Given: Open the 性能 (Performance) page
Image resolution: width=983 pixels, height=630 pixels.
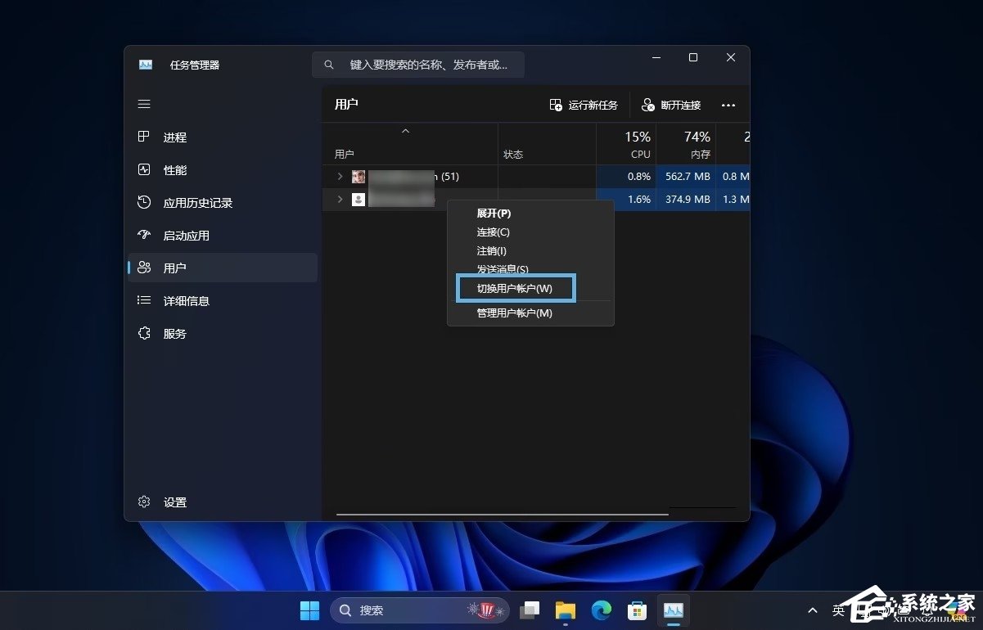Looking at the screenshot, I should (x=174, y=170).
